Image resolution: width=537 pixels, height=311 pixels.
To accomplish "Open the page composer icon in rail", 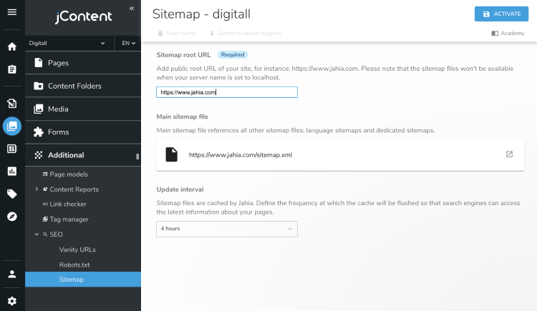I will [x=12, y=104].
